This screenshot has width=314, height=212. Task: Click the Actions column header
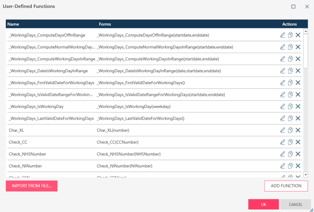click(x=289, y=24)
